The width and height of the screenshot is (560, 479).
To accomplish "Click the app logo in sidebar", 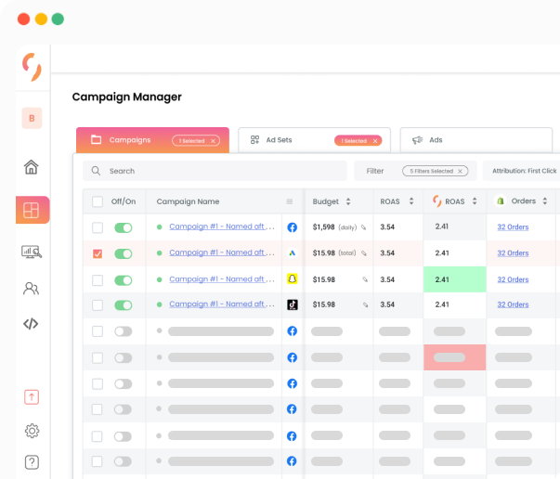I will coord(32,67).
